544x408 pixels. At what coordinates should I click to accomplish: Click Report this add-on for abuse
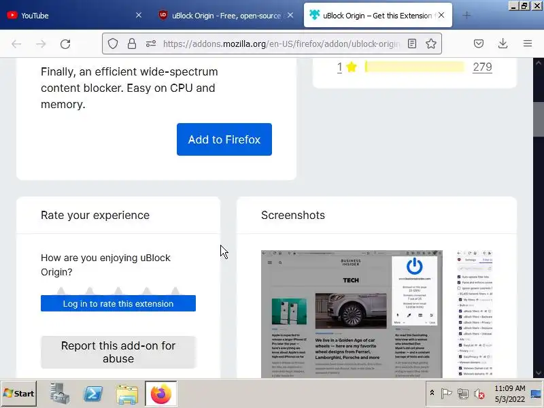coord(118,352)
